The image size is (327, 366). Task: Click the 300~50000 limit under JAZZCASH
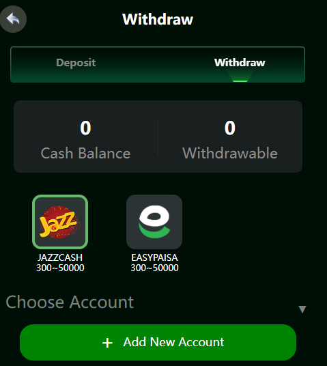[60, 268]
